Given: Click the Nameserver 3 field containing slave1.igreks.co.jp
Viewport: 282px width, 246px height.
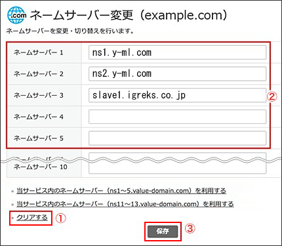Looking at the screenshot, I should (177, 95).
